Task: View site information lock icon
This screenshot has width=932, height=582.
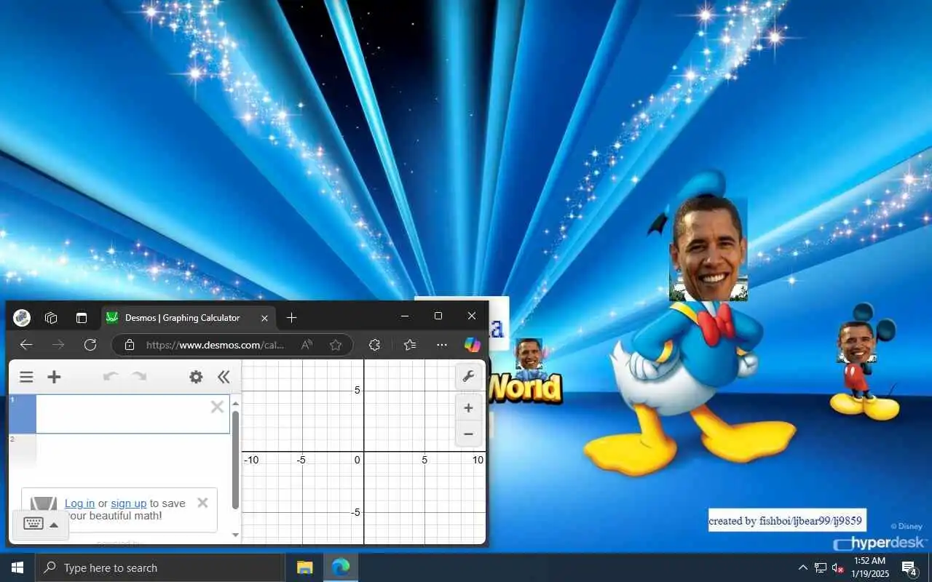Action: [130, 345]
